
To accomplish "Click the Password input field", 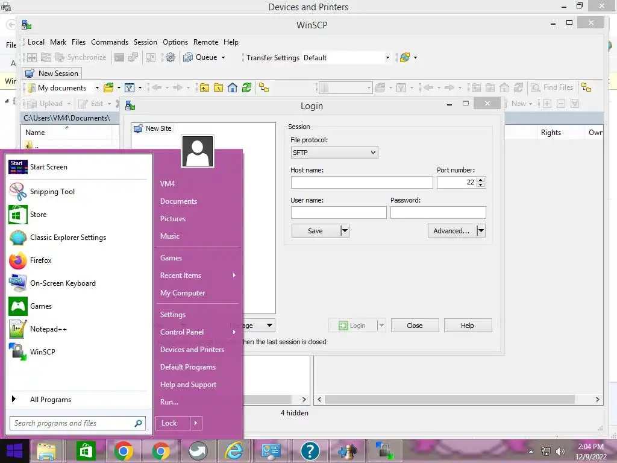I will coord(438,213).
